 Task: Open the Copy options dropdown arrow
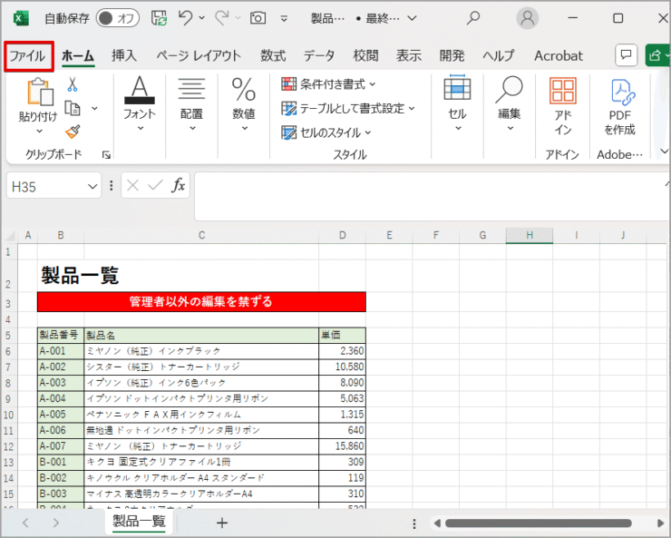pos(94,108)
